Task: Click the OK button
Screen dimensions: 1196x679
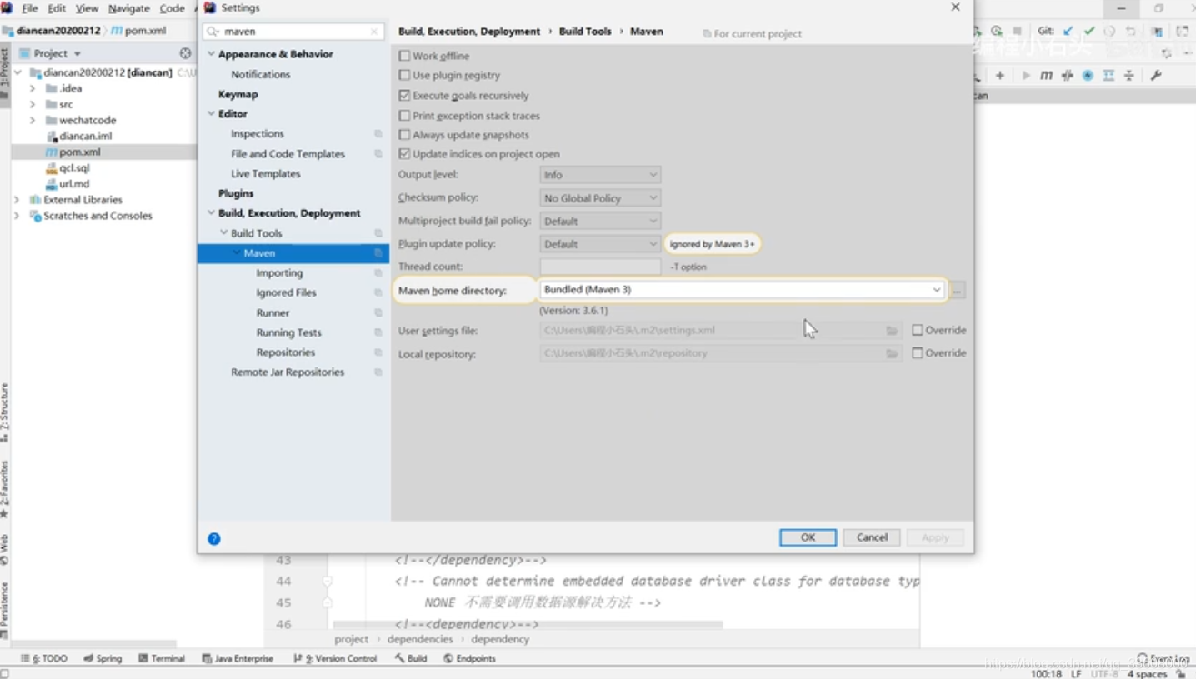Action: (x=808, y=537)
